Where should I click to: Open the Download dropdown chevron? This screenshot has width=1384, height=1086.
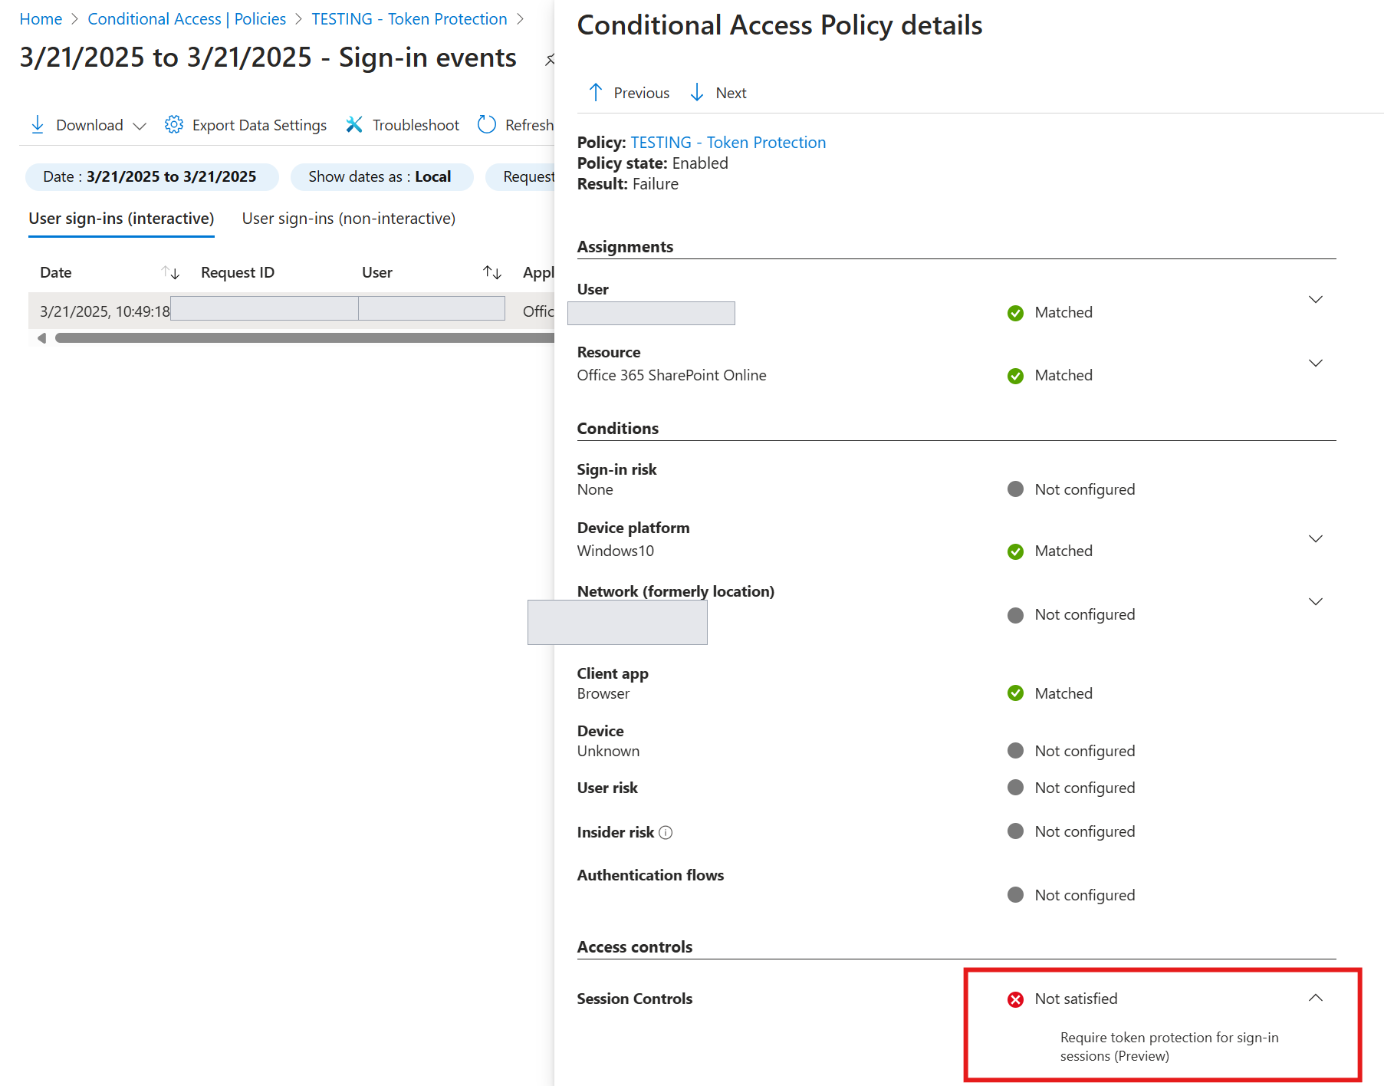(x=140, y=126)
